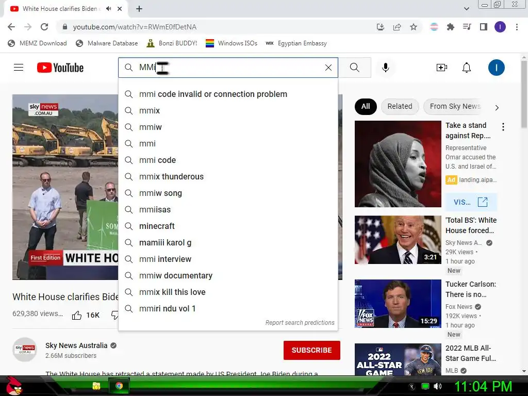Click the Angry Birds start button in taskbar

(14, 386)
